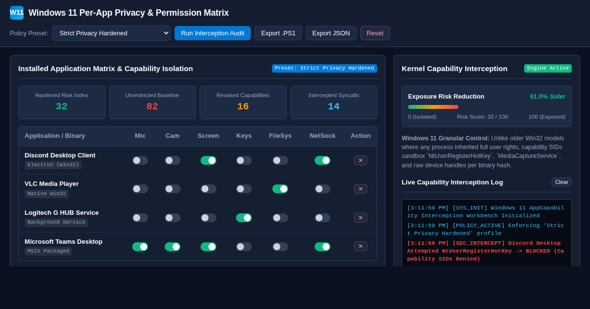Click the Electron (Win32) tag
Viewport: 590px width, 309px height.
coord(53,165)
